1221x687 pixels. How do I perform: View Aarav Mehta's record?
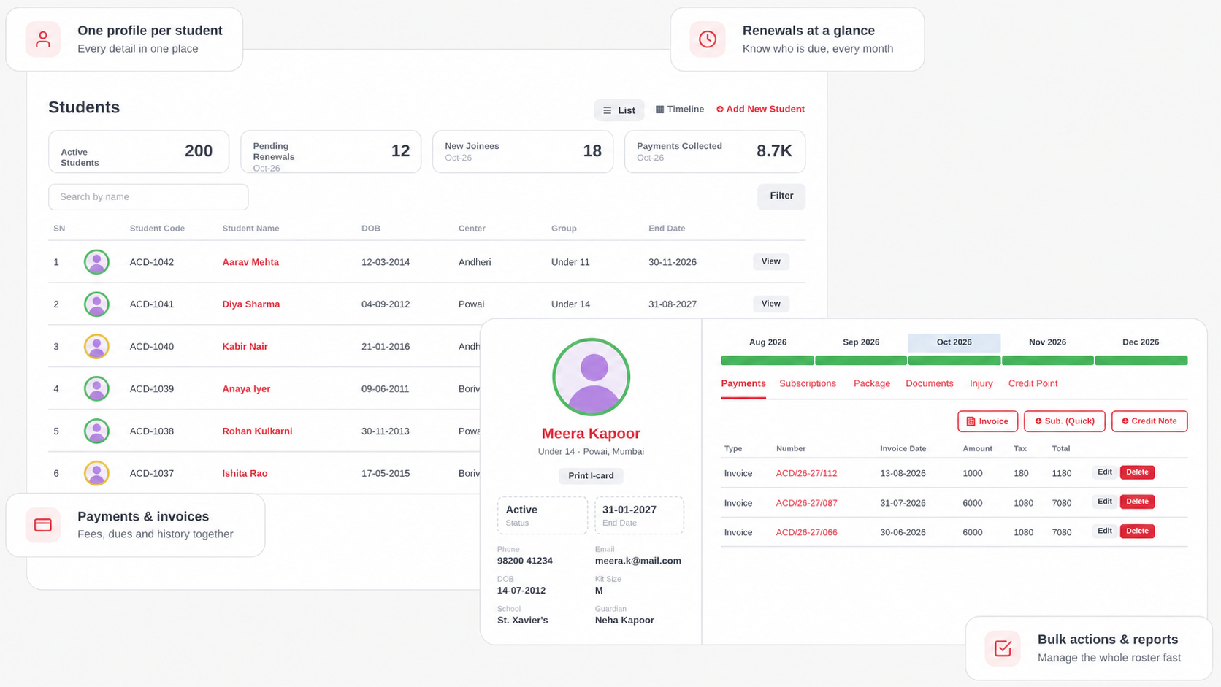pyautogui.click(x=771, y=261)
